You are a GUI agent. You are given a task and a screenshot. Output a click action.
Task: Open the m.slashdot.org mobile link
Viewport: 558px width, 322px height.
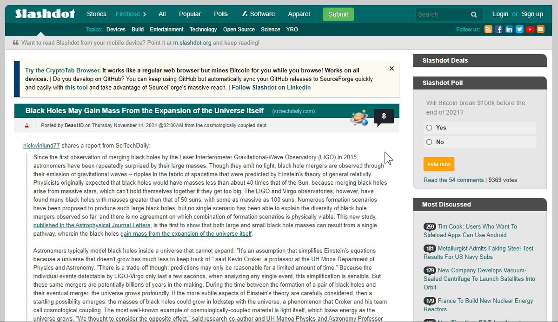tap(193, 43)
